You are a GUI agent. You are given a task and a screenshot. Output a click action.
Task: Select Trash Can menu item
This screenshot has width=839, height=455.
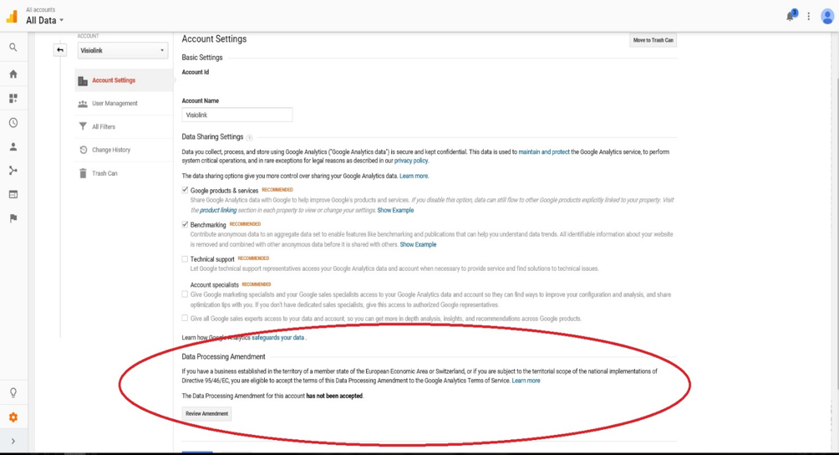click(x=124, y=173)
